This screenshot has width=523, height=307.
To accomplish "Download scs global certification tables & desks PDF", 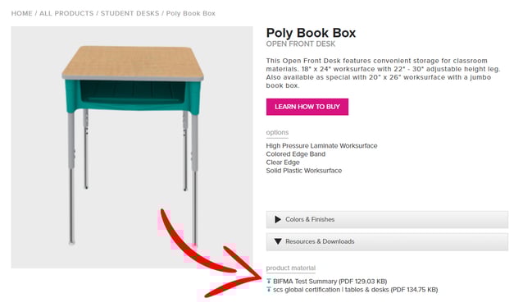I will [355, 290].
